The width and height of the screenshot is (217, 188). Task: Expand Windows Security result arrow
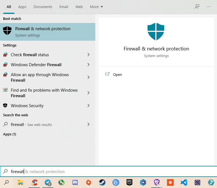88,106
